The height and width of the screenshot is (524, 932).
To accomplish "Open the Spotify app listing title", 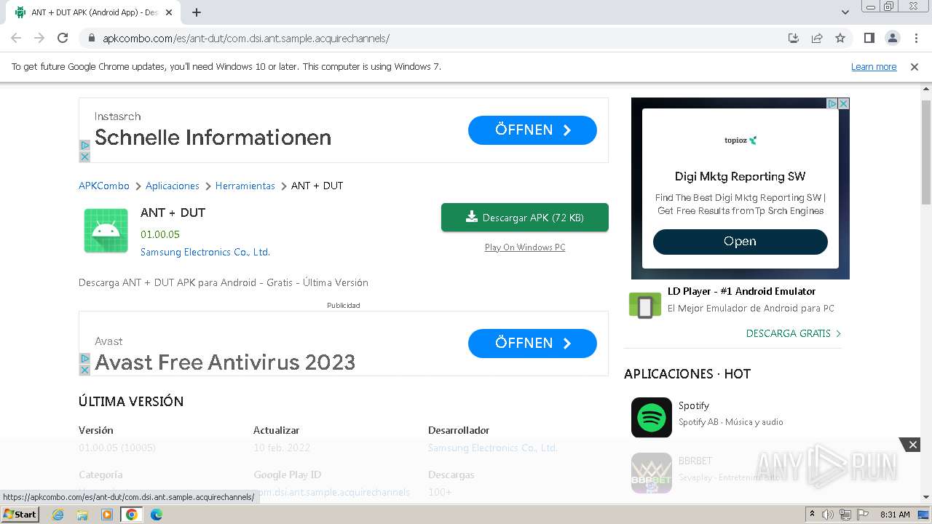I will click(x=694, y=405).
